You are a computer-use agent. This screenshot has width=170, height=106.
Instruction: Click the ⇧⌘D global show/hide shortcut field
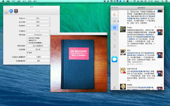point(39,57)
